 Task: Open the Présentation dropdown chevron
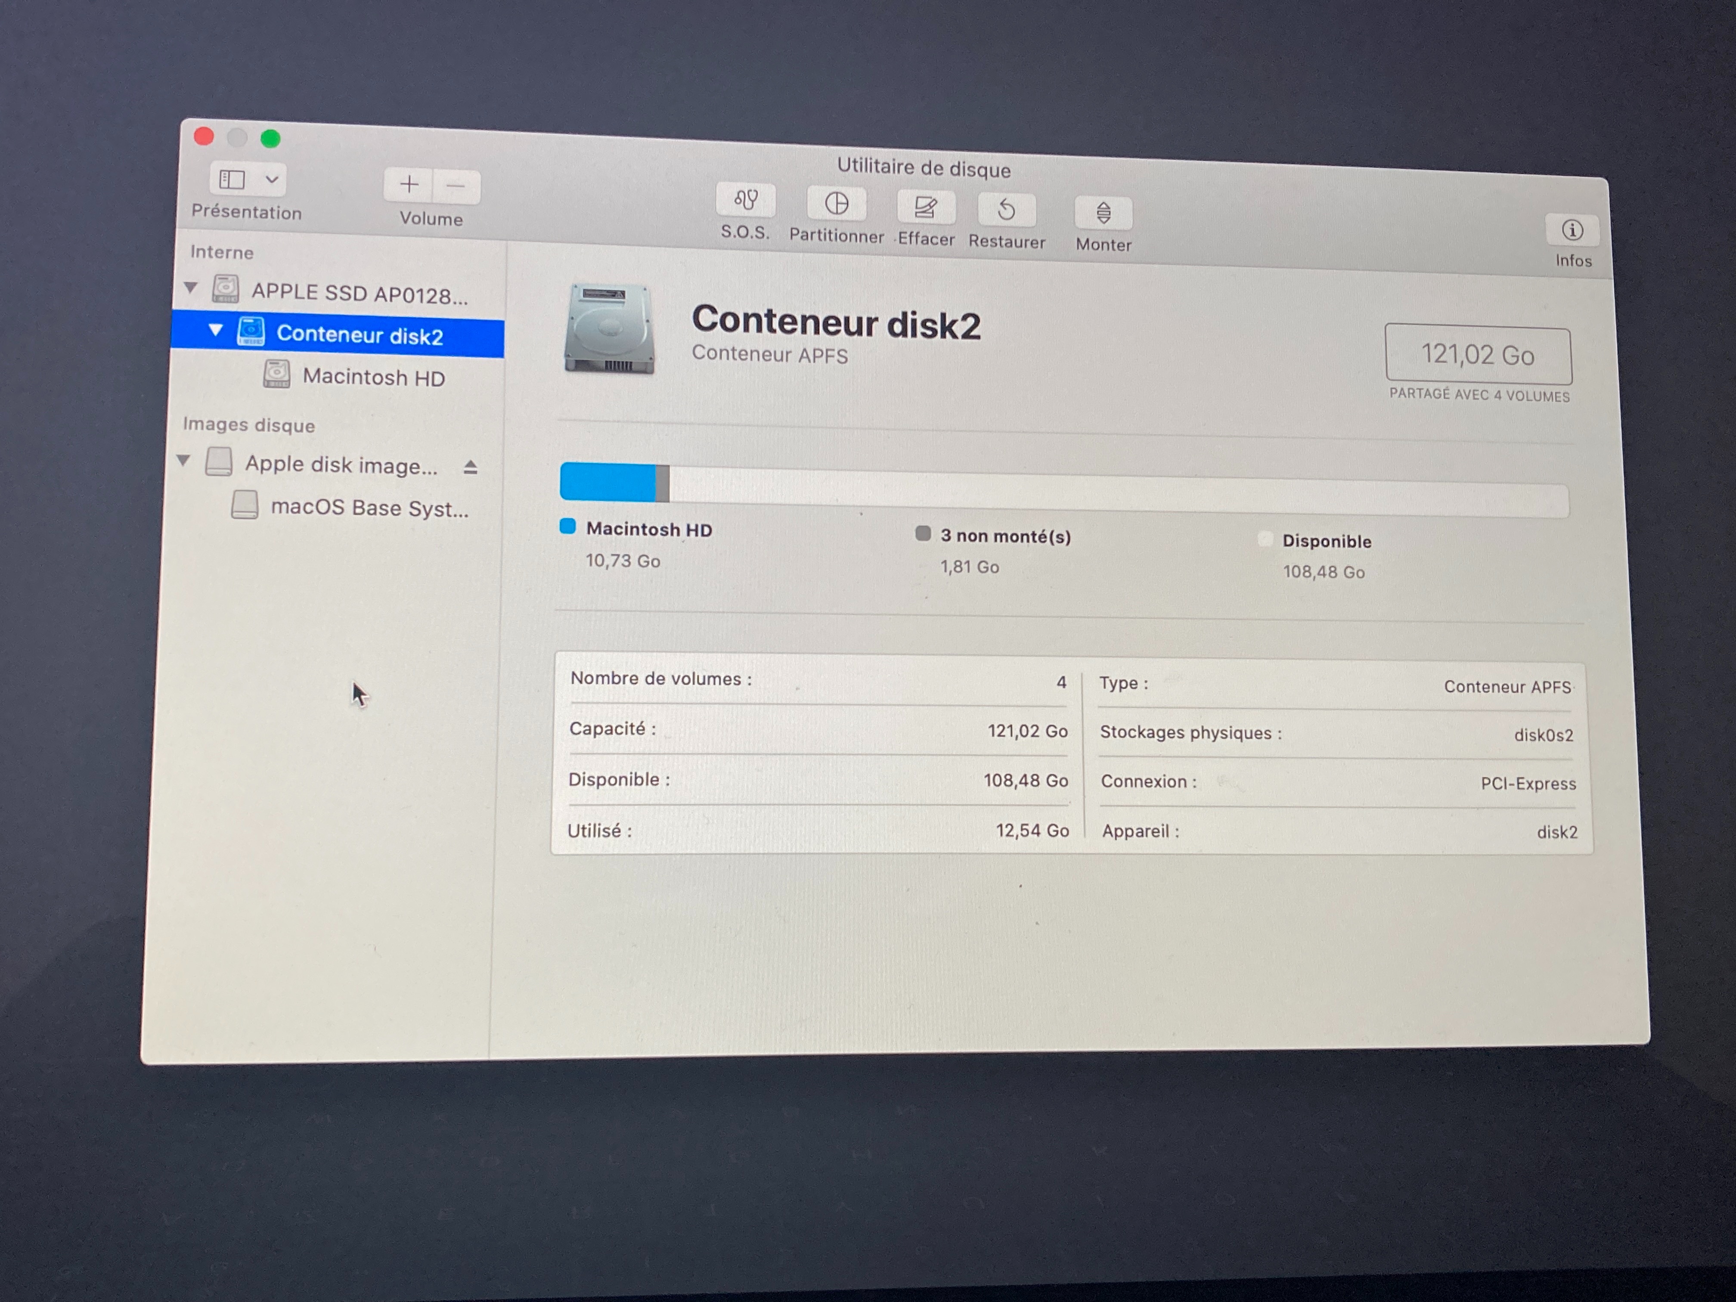[272, 180]
